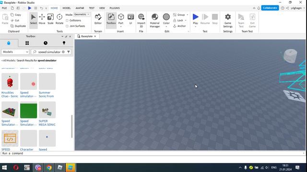Image resolution: width=307 pixels, height=172 pixels.
Task: Click the Team Test button
Action: tap(241, 21)
